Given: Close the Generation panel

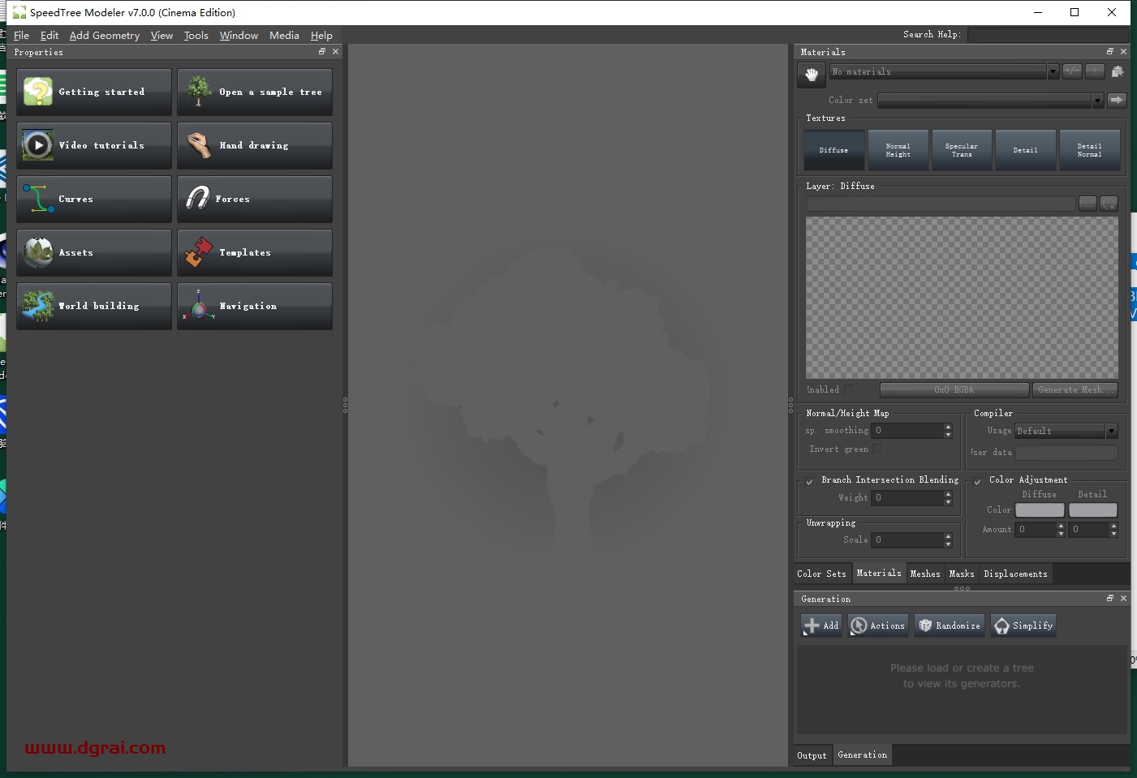Looking at the screenshot, I should [1124, 598].
